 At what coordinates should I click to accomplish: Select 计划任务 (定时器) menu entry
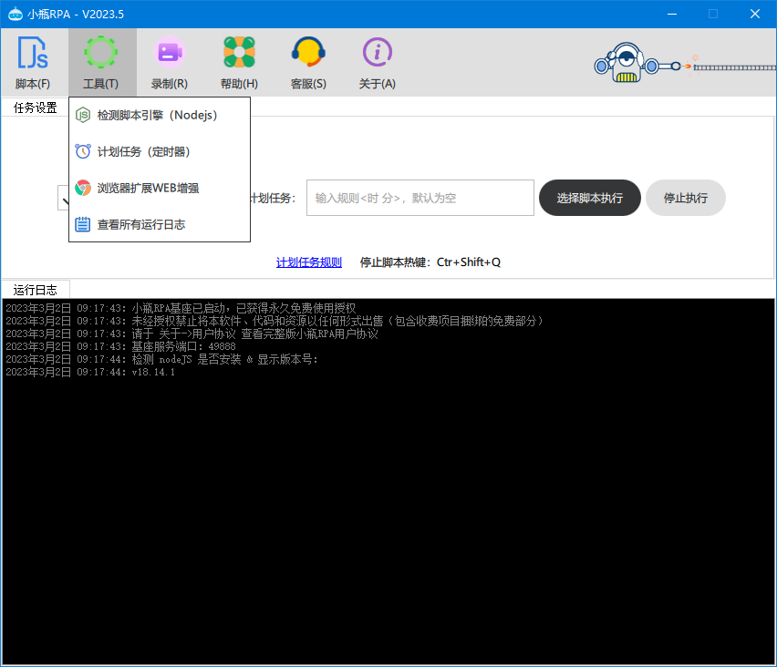pyautogui.click(x=160, y=151)
